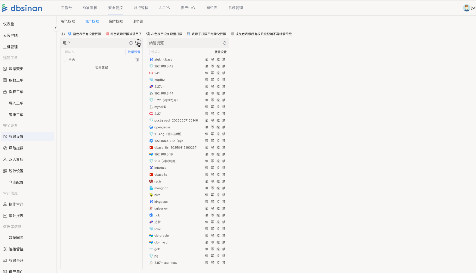Viewport: 476px width, 273px height.
Task: Open 风险拦截 in the sidebar
Action: coord(16,148)
